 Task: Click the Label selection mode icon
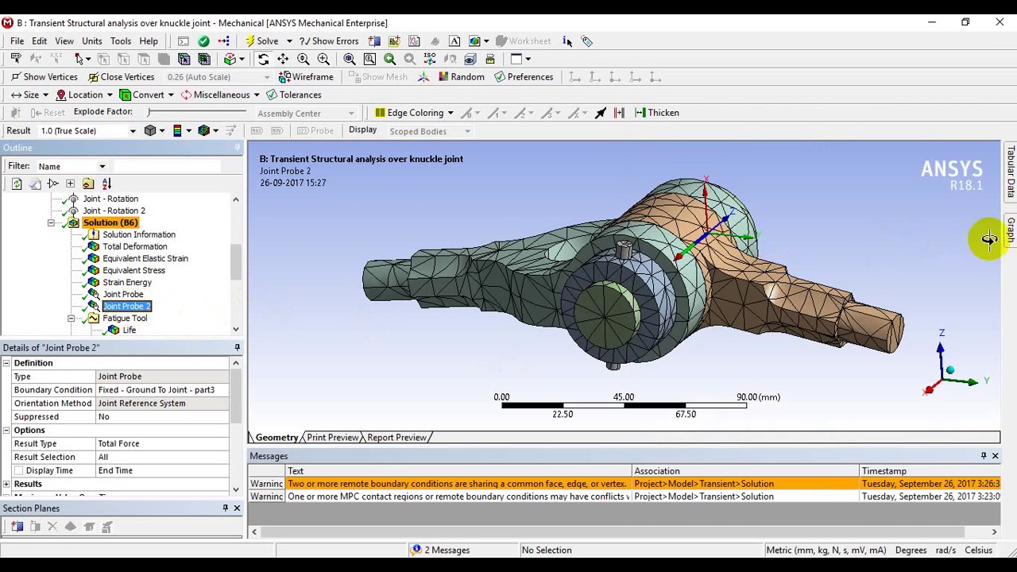15,59
